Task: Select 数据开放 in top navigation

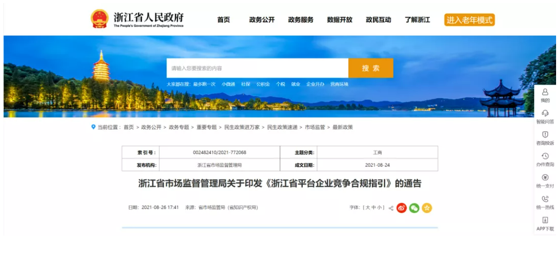Action: coord(340,20)
